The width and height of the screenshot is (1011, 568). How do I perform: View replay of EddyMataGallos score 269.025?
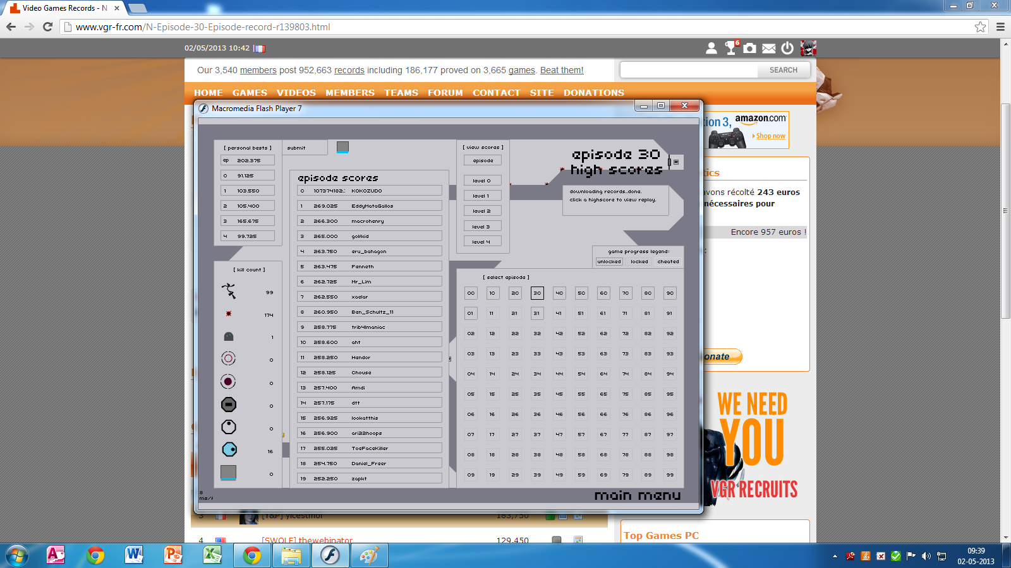coord(369,206)
